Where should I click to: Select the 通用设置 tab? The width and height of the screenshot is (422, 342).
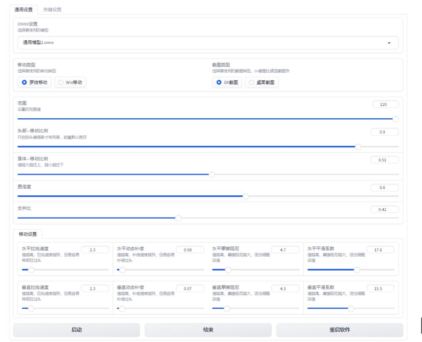tap(23, 9)
